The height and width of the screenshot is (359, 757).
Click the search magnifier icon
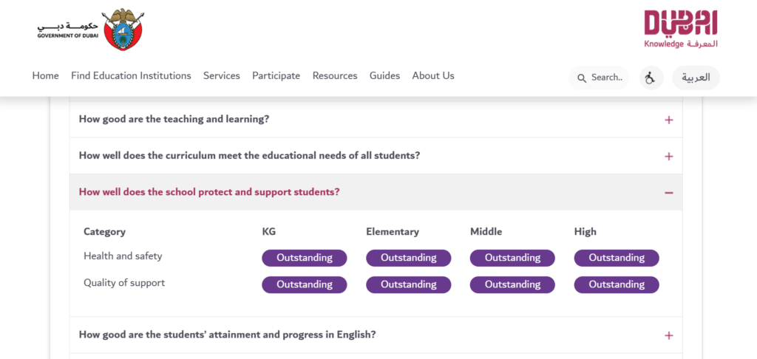coord(583,78)
